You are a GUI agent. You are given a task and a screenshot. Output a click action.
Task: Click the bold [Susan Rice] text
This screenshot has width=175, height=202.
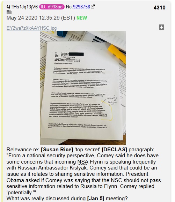57,150
